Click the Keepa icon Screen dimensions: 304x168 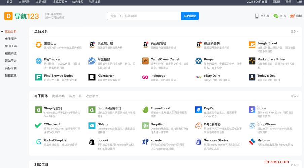click(x=198, y=61)
